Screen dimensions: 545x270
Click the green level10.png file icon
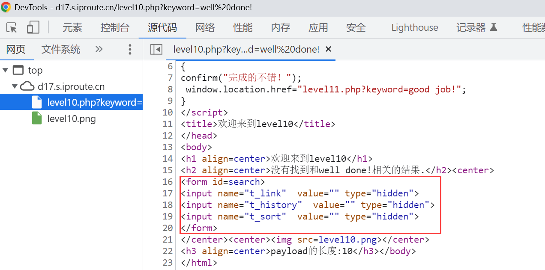(37, 119)
